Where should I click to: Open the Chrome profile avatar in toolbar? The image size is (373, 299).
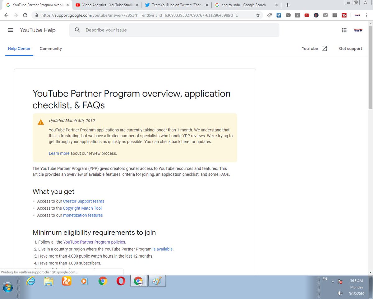coord(357,15)
